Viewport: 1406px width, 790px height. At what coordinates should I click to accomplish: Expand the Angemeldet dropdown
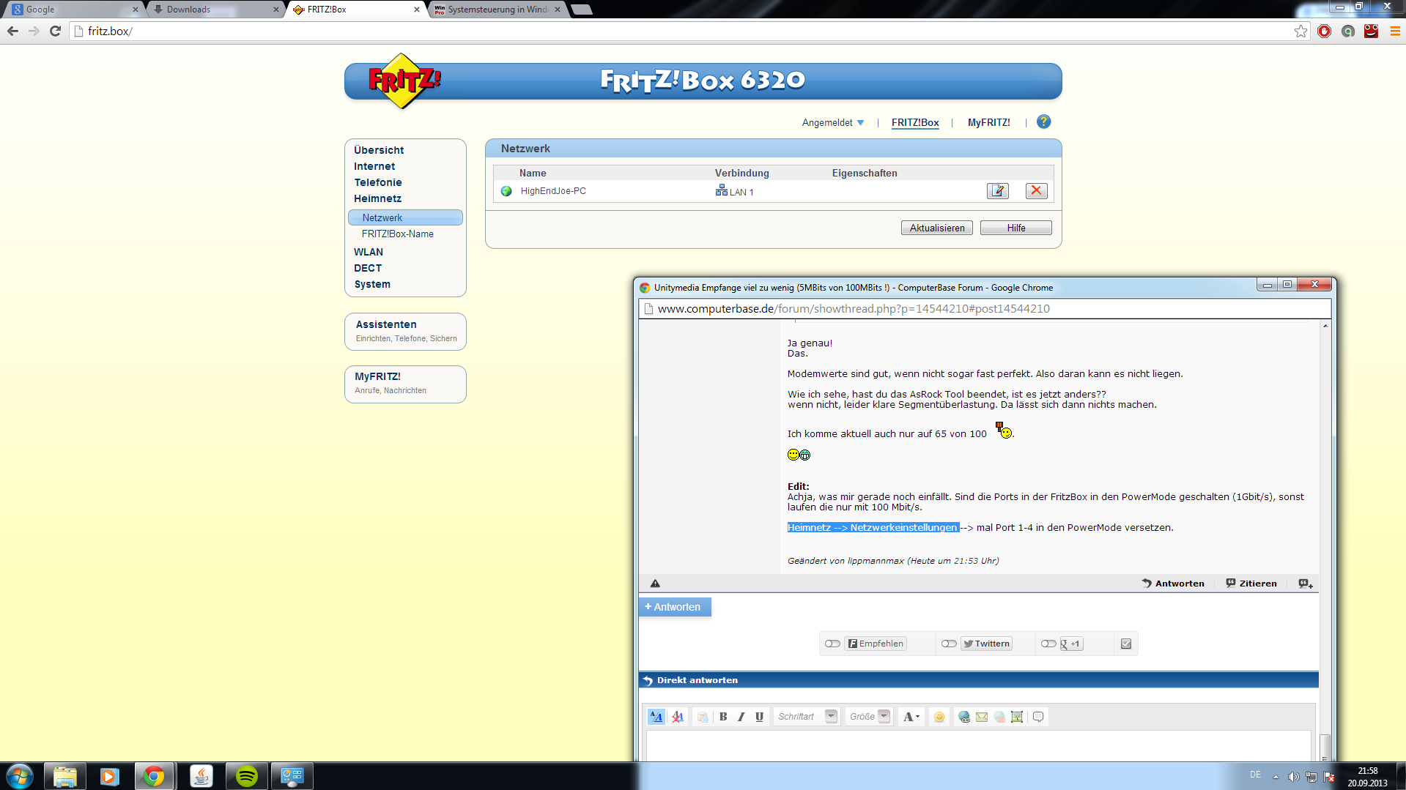tap(833, 122)
